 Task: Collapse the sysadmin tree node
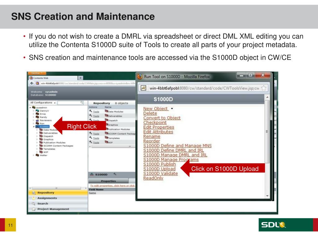pyautogui.click(x=30, y=108)
